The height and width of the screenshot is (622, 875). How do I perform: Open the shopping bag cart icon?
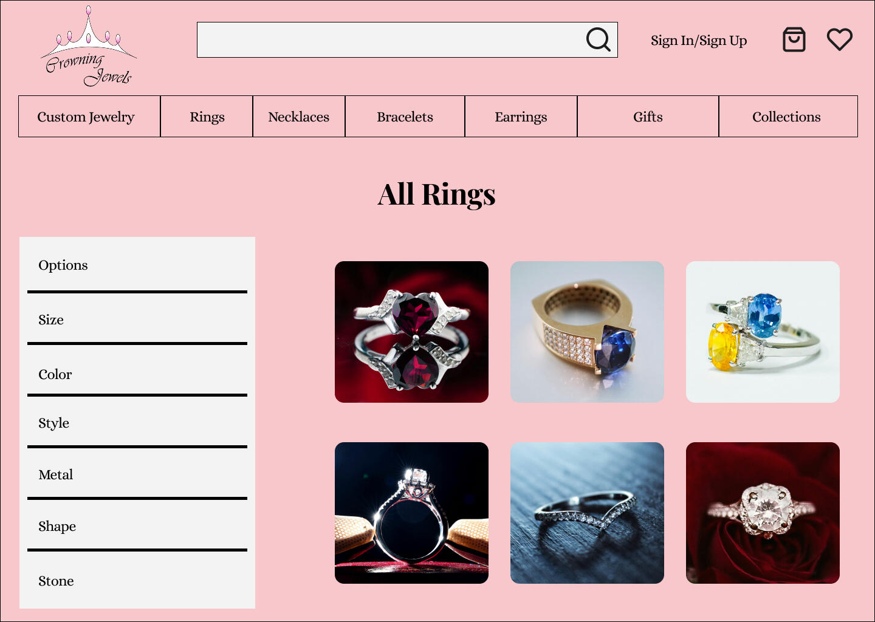click(794, 39)
